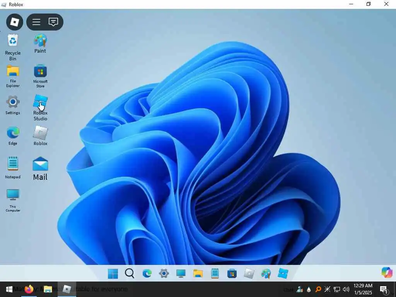Open the volume speaker tray icon
Screen dimensions: 396x297
click(x=346, y=289)
